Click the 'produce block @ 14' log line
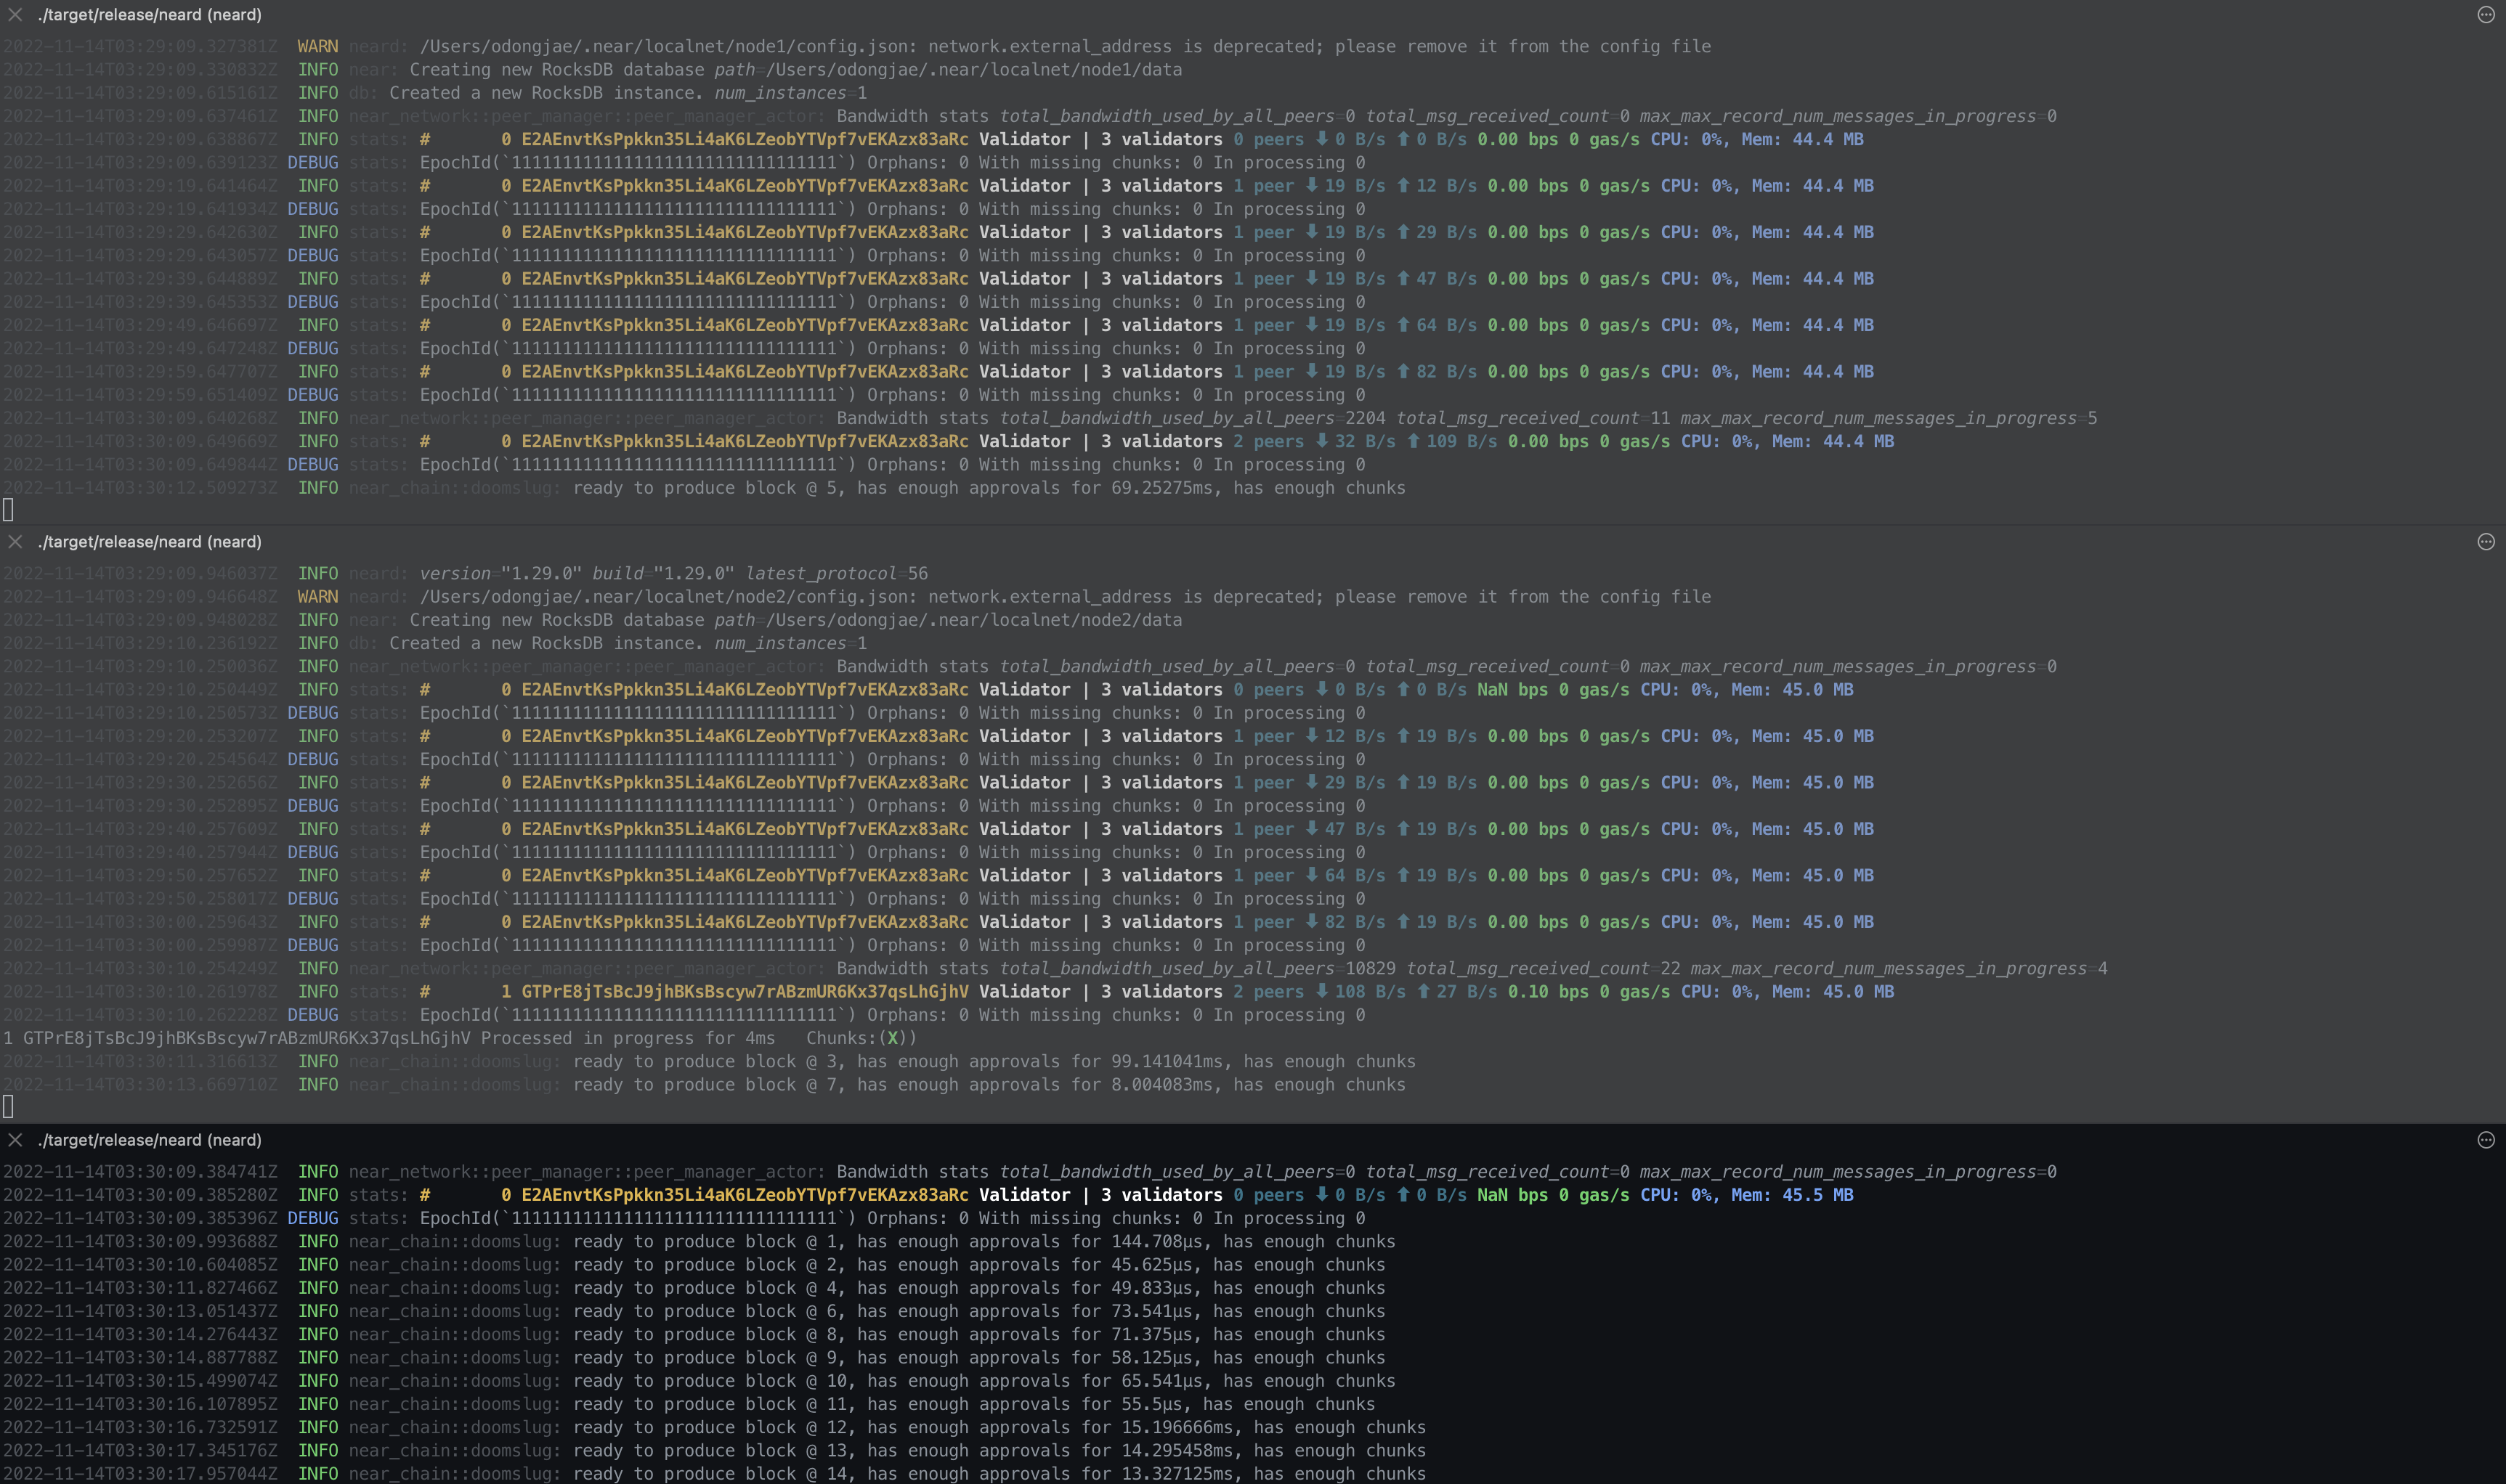This screenshot has height=1484, width=2506. (x=998, y=1474)
